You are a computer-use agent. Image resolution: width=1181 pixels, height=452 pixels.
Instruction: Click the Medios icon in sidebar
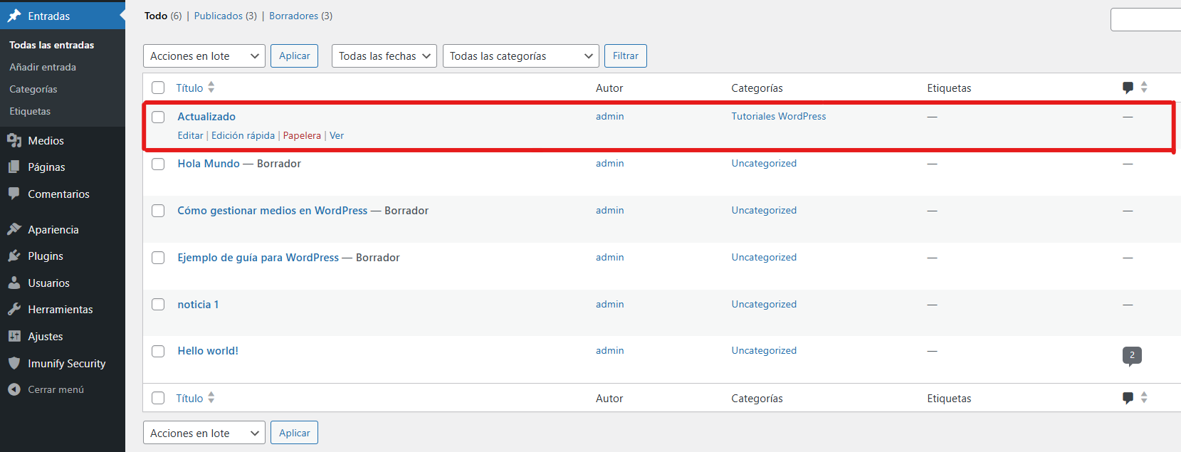pyautogui.click(x=14, y=141)
